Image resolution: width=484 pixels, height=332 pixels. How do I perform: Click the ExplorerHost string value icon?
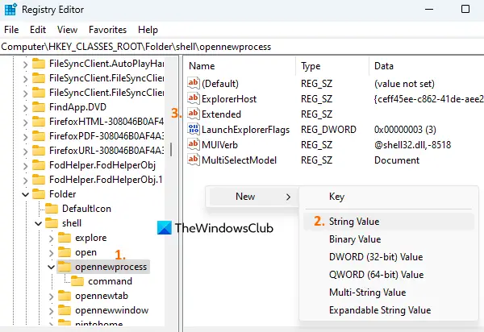[x=194, y=98]
